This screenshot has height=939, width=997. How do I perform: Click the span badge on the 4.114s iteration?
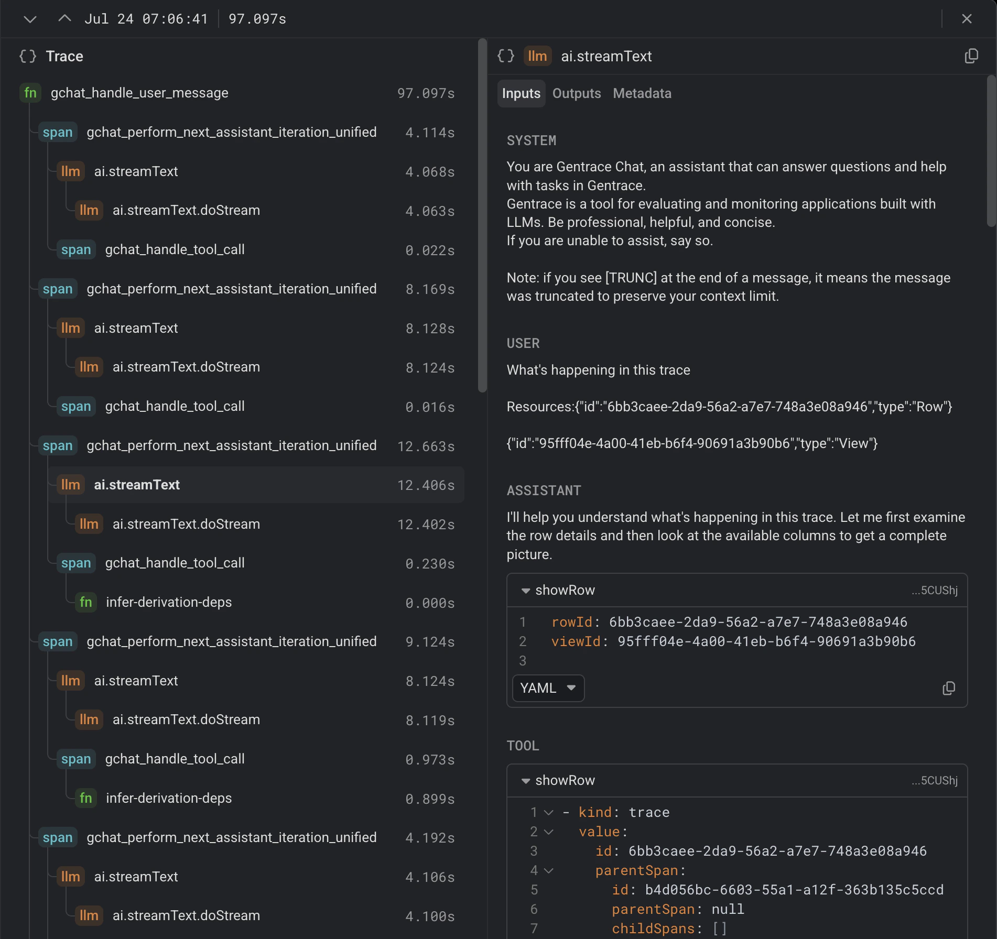(58, 132)
